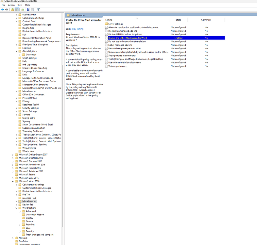Sort by the Comment column header
257x245 pixels.
click(x=206, y=20)
